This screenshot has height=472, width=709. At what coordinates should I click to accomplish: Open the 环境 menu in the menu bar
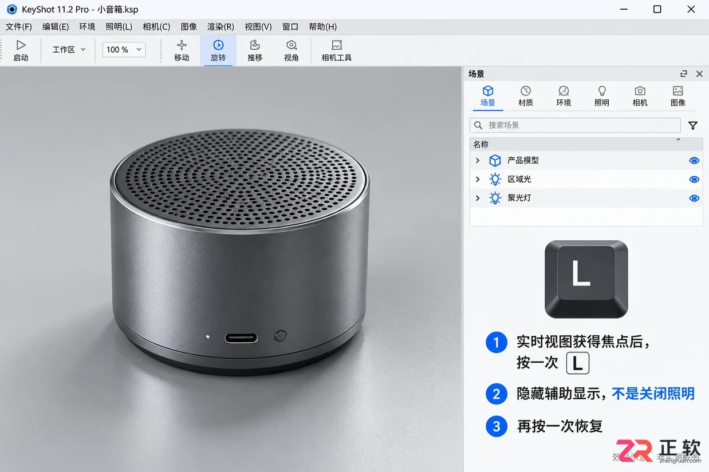coord(87,27)
